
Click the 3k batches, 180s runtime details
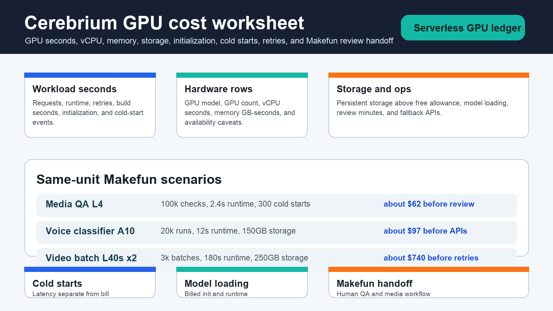pyautogui.click(x=234, y=258)
